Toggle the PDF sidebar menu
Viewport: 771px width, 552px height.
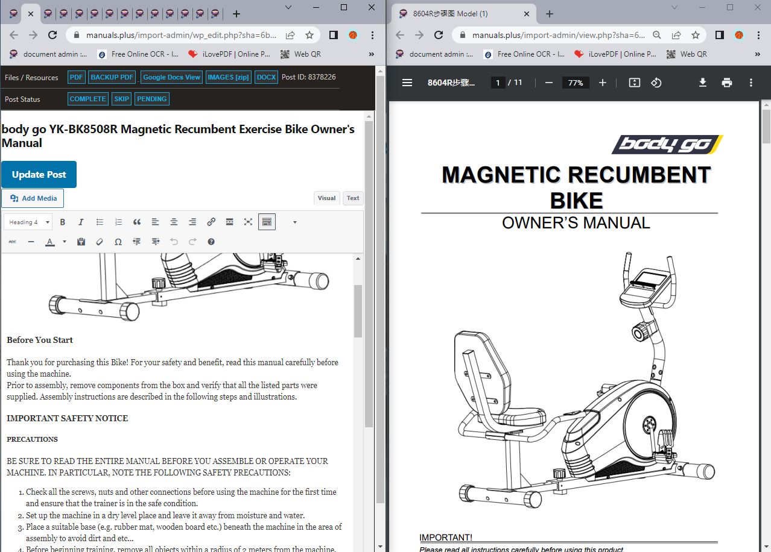click(x=407, y=83)
